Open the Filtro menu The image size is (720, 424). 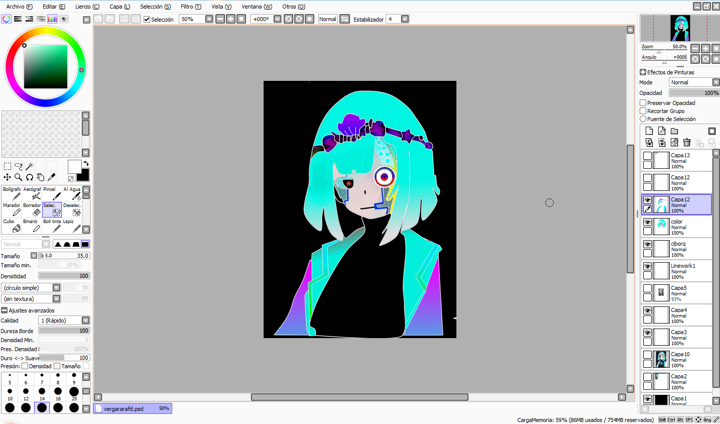pos(191,7)
